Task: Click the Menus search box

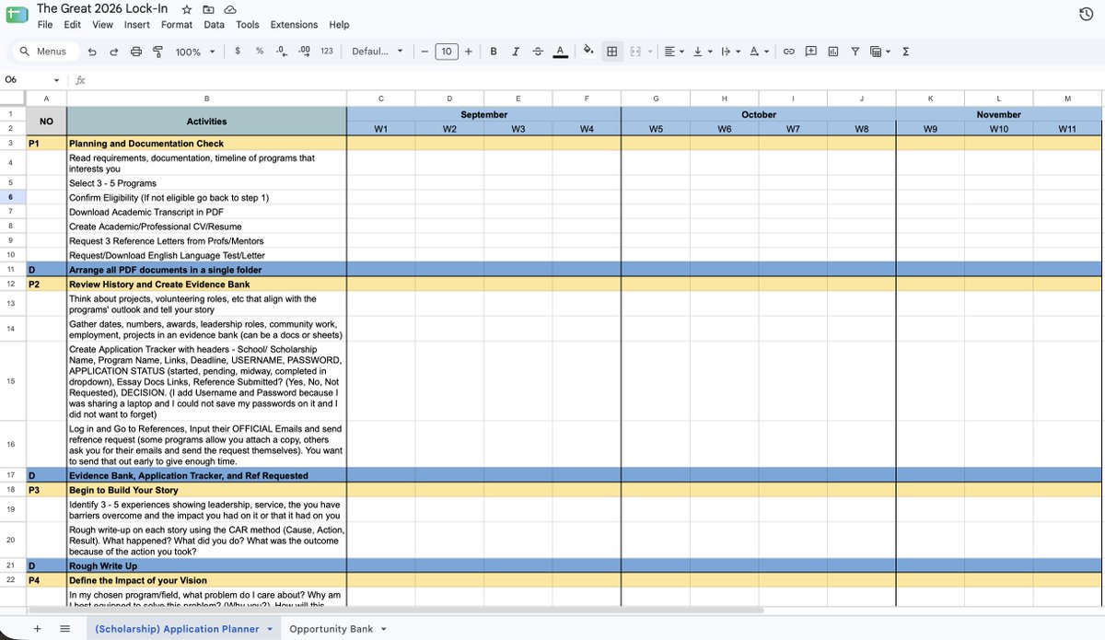Action: [x=44, y=52]
